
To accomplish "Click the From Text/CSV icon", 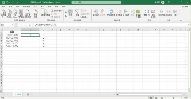I will tap(9, 12).
